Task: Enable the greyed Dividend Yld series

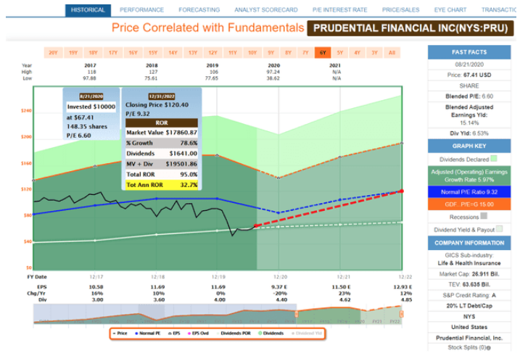Action: pyautogui.click(x=307, y=333)
